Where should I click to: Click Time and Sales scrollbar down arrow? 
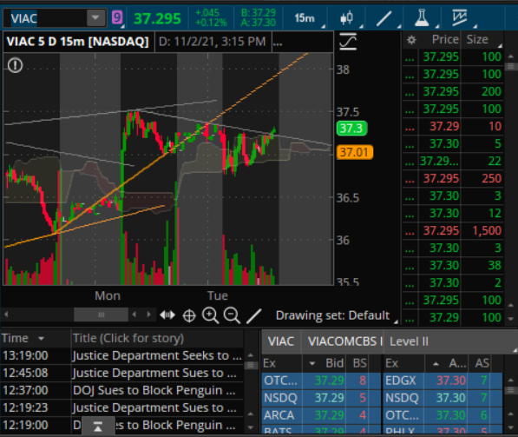click(511, 319)
